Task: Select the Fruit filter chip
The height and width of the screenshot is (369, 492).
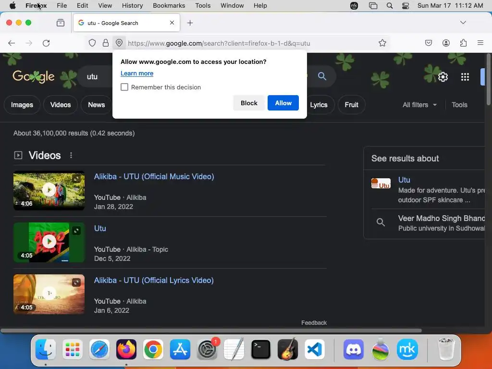Action: point(351,105)
